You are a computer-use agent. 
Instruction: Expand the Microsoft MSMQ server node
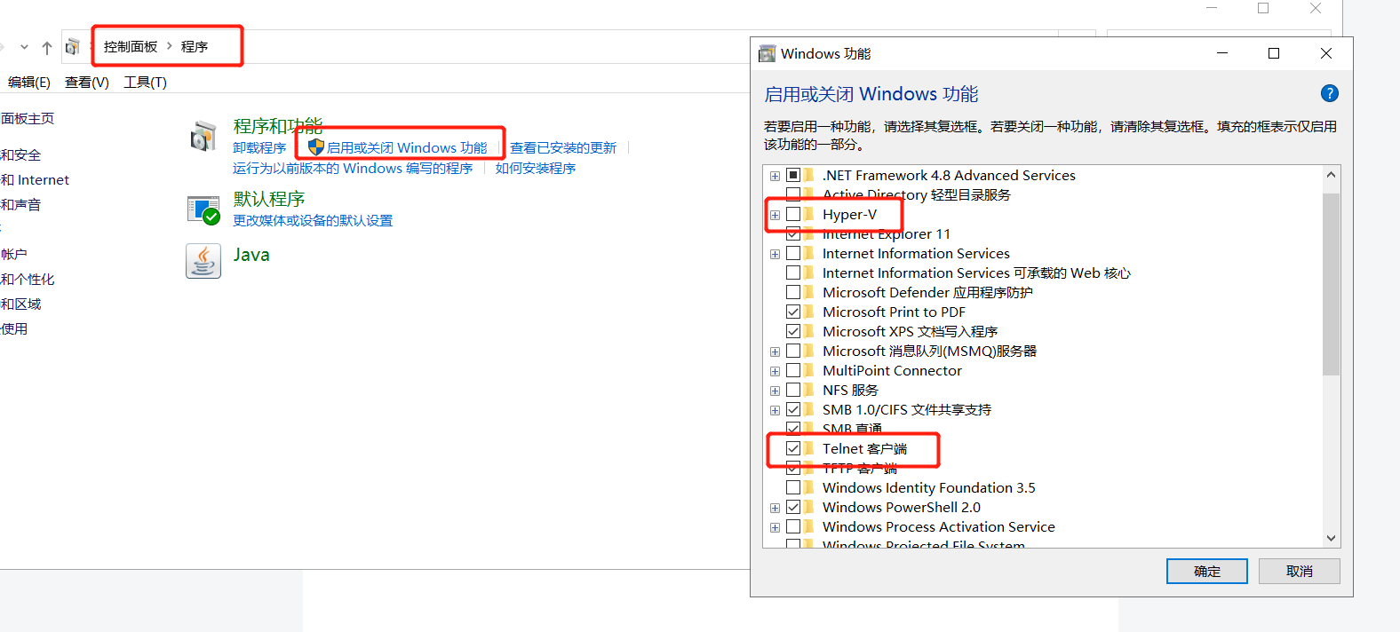(x=775, y=352)
